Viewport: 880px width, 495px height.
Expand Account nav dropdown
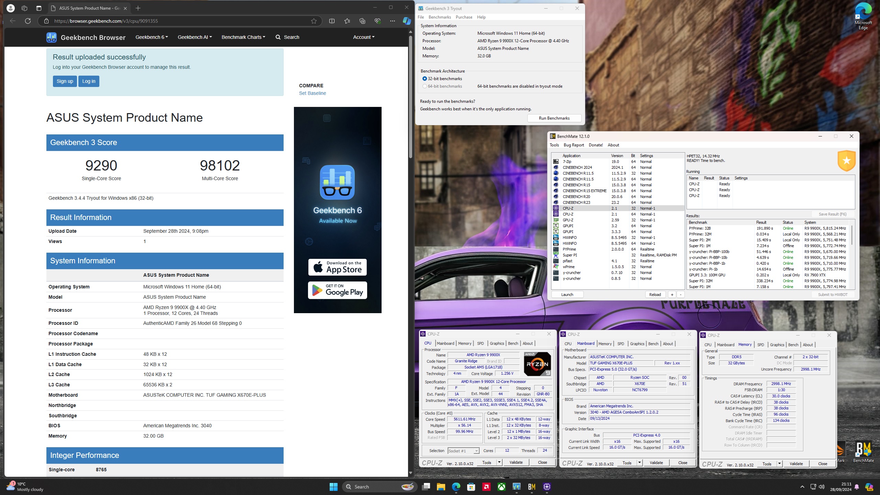tap(364, 37)
